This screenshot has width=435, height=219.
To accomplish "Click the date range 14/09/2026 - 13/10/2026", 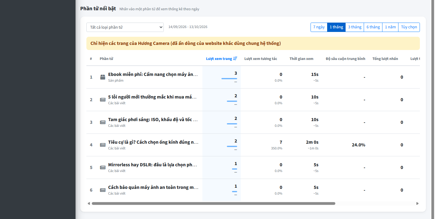I will point(188,27).
